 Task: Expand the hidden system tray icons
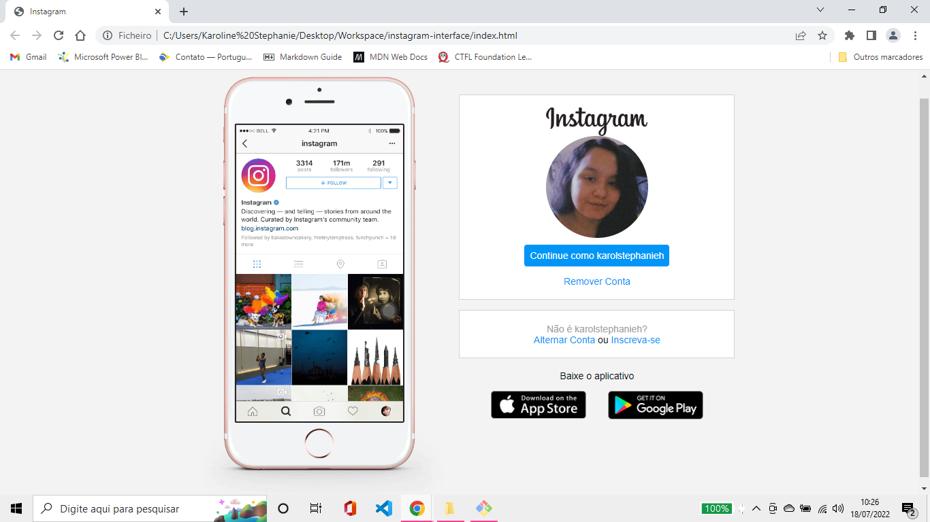(756, 508)
